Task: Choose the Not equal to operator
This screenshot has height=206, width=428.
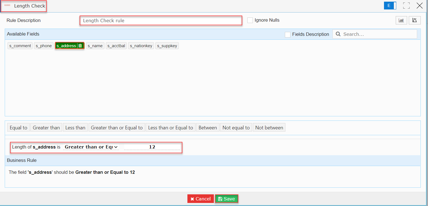Action: [236, 128]
